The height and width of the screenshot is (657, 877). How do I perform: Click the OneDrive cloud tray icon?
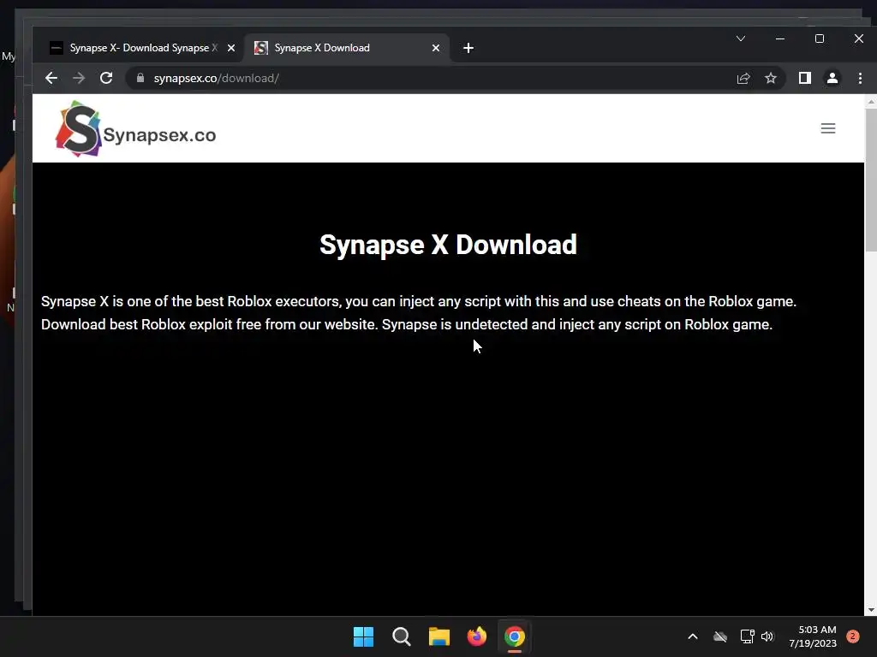pos(720,636)
